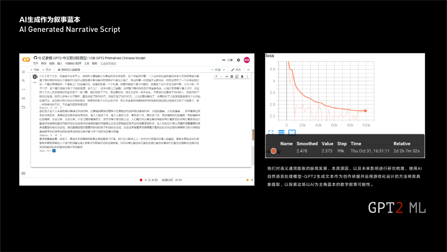Stop the running cell with its run button
This screenshot has height=252, width=447.
tap(35, 77)
